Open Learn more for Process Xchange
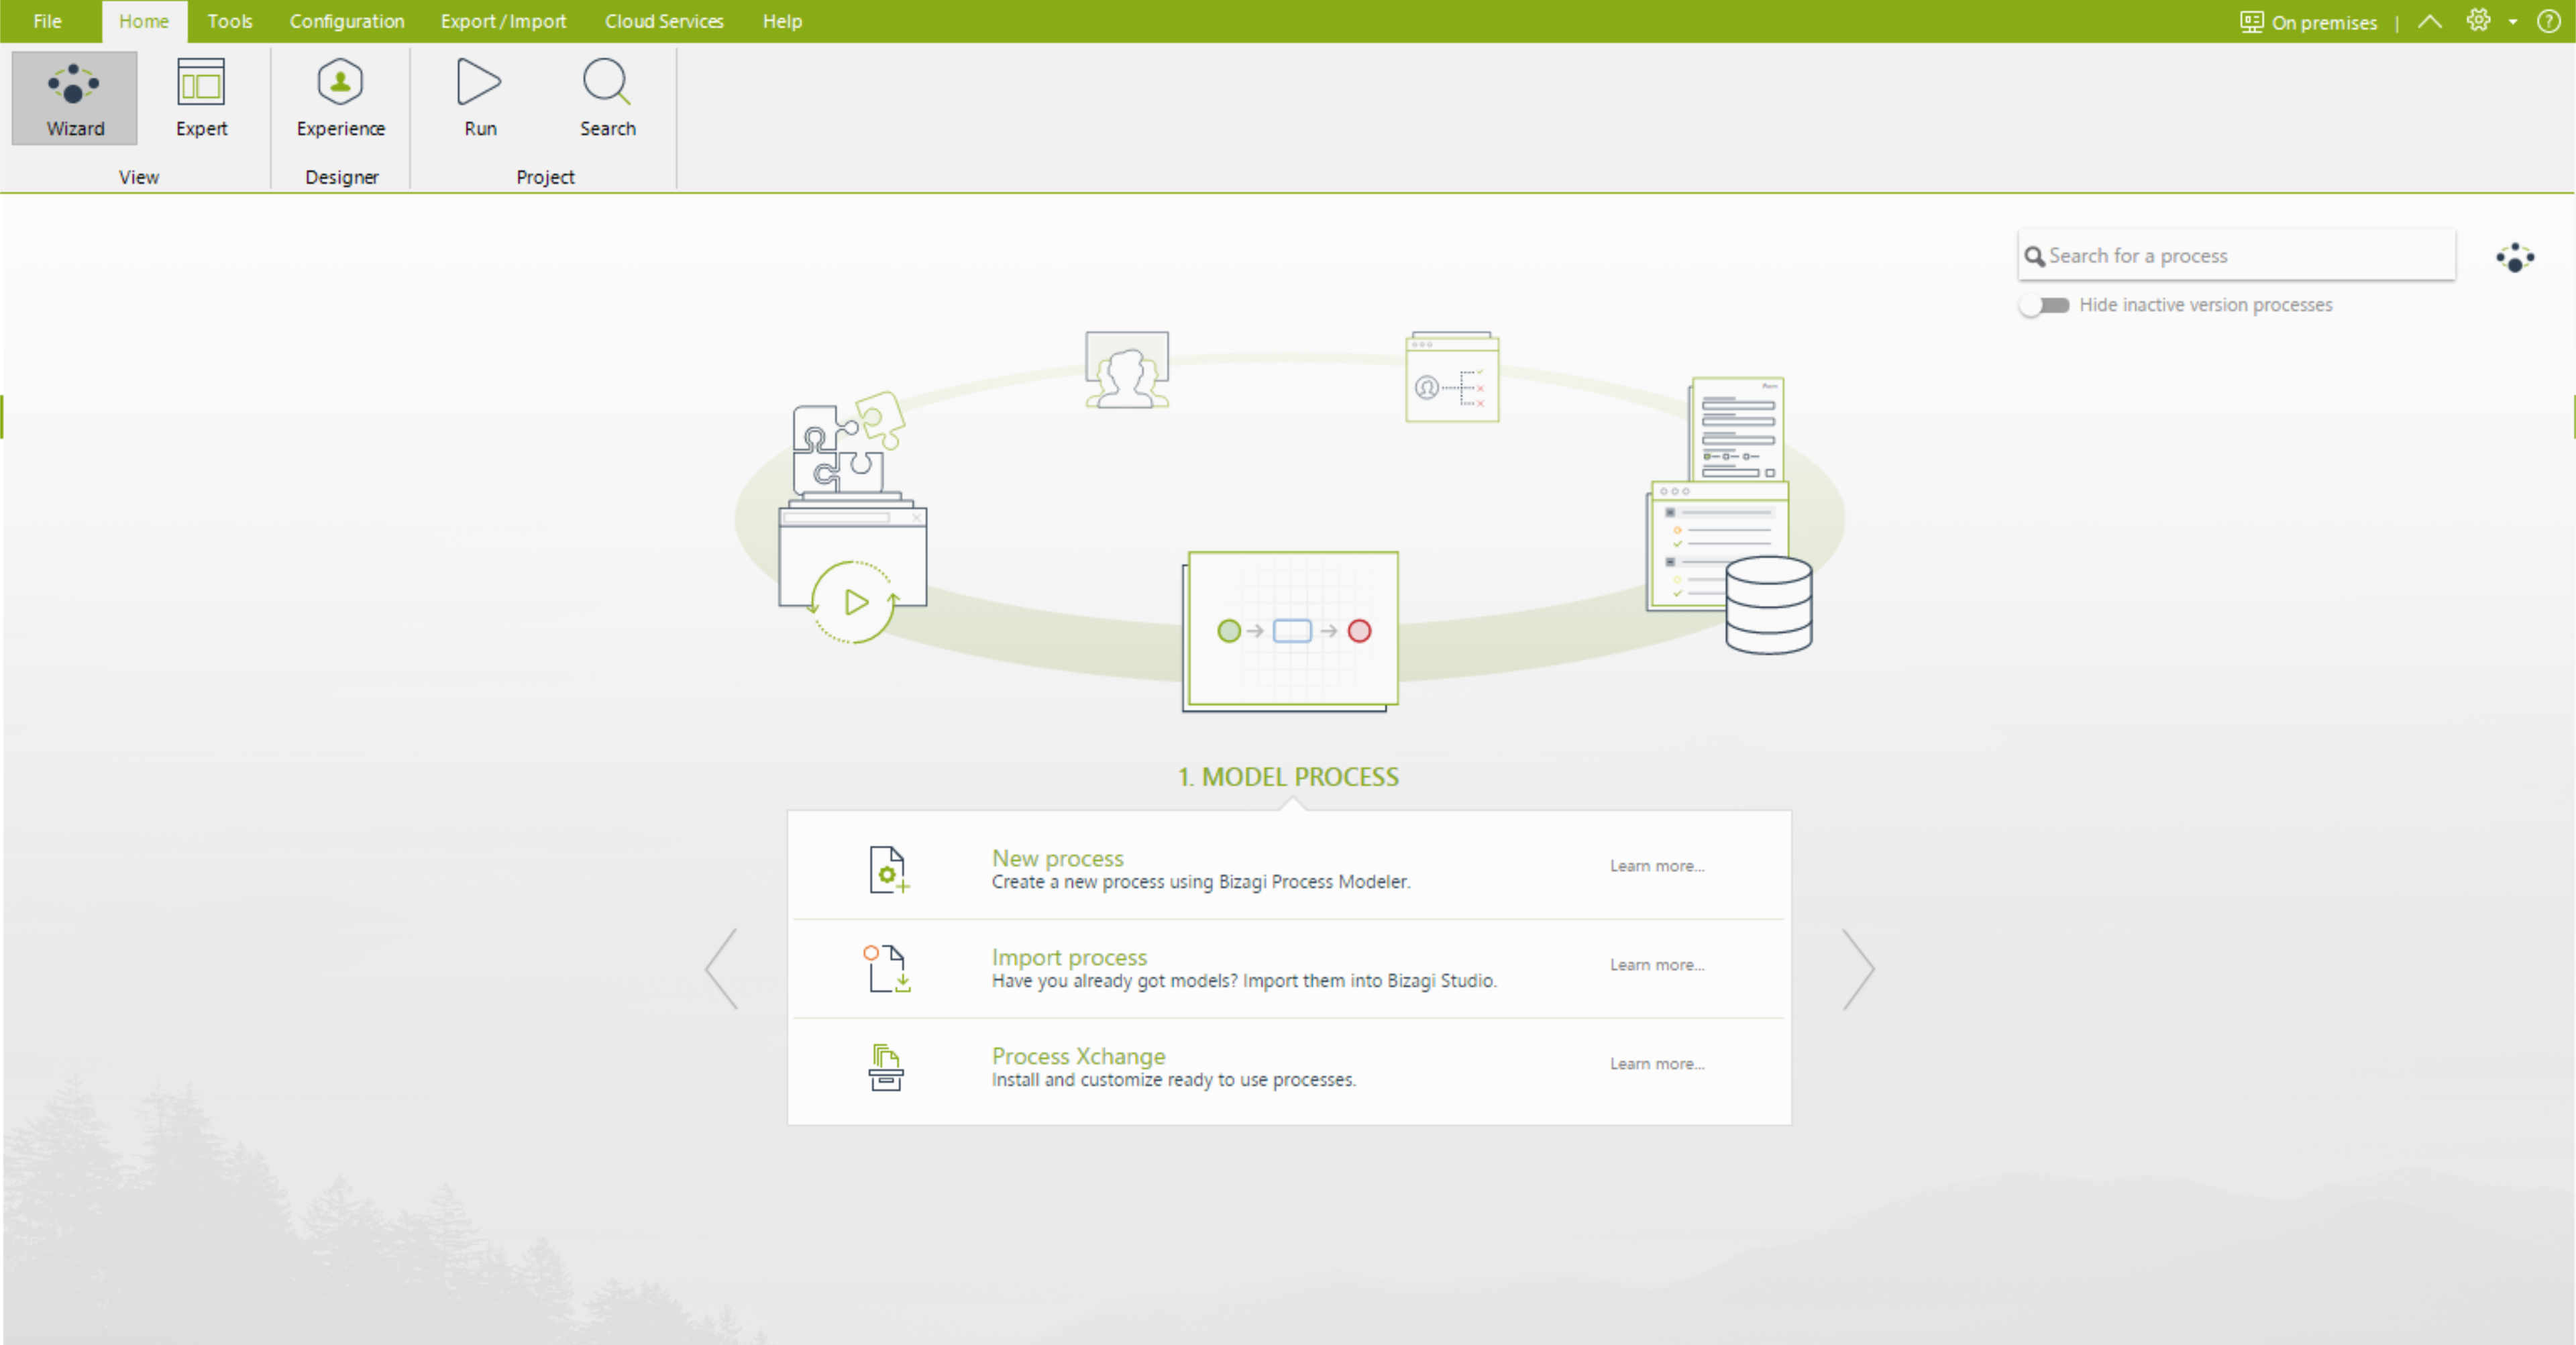This screenshot has width=2576, height=1345. pos(1657,1064)
